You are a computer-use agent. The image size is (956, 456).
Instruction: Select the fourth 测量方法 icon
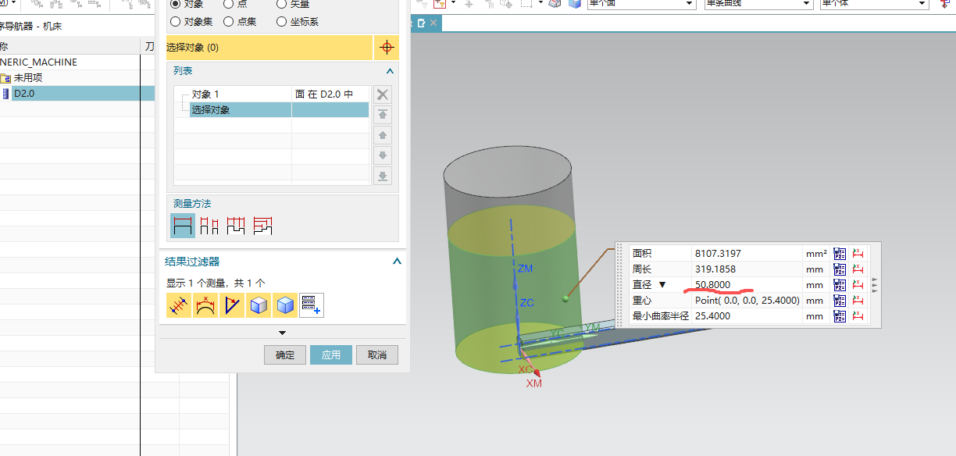click(262, 226)
